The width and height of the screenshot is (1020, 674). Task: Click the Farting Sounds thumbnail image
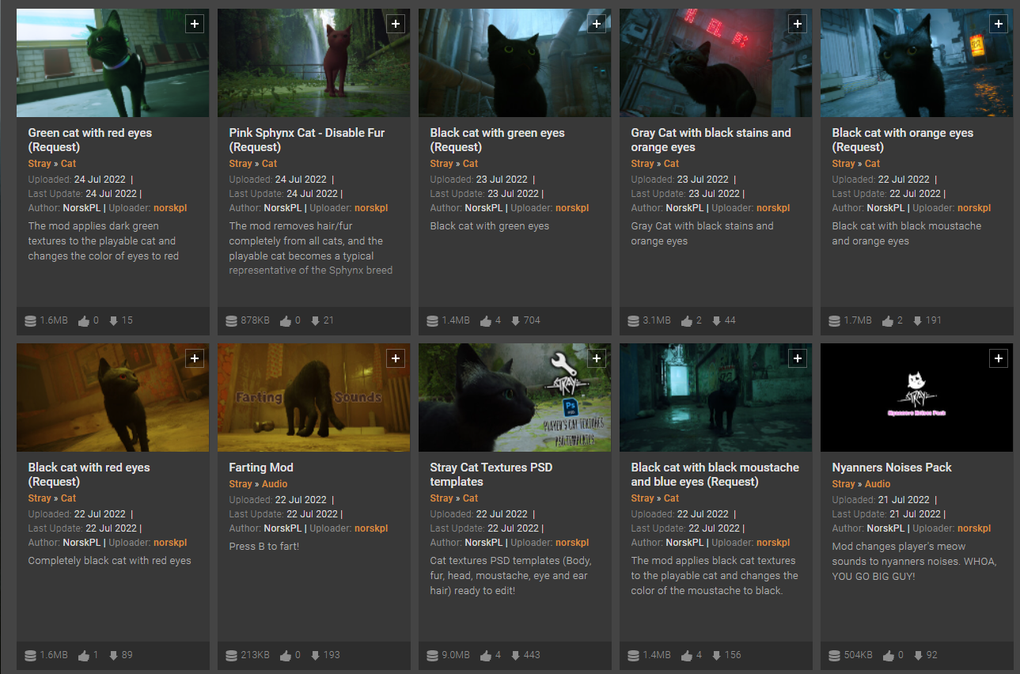pyautogui.click(x=313, y=398)
